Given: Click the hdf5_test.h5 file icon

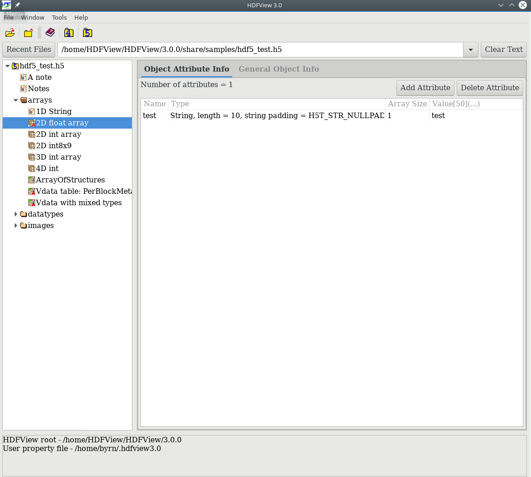Looking at the screenshot, I should pyautogui.click(x=15, y=66).
